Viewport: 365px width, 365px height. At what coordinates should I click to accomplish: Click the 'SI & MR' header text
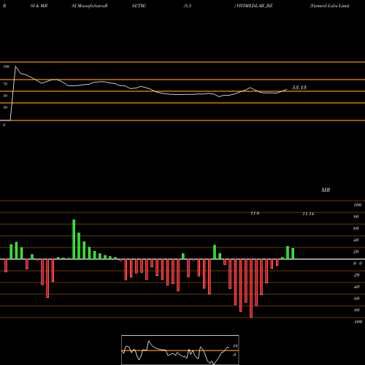pyautogui.click(x=39, y=6)
